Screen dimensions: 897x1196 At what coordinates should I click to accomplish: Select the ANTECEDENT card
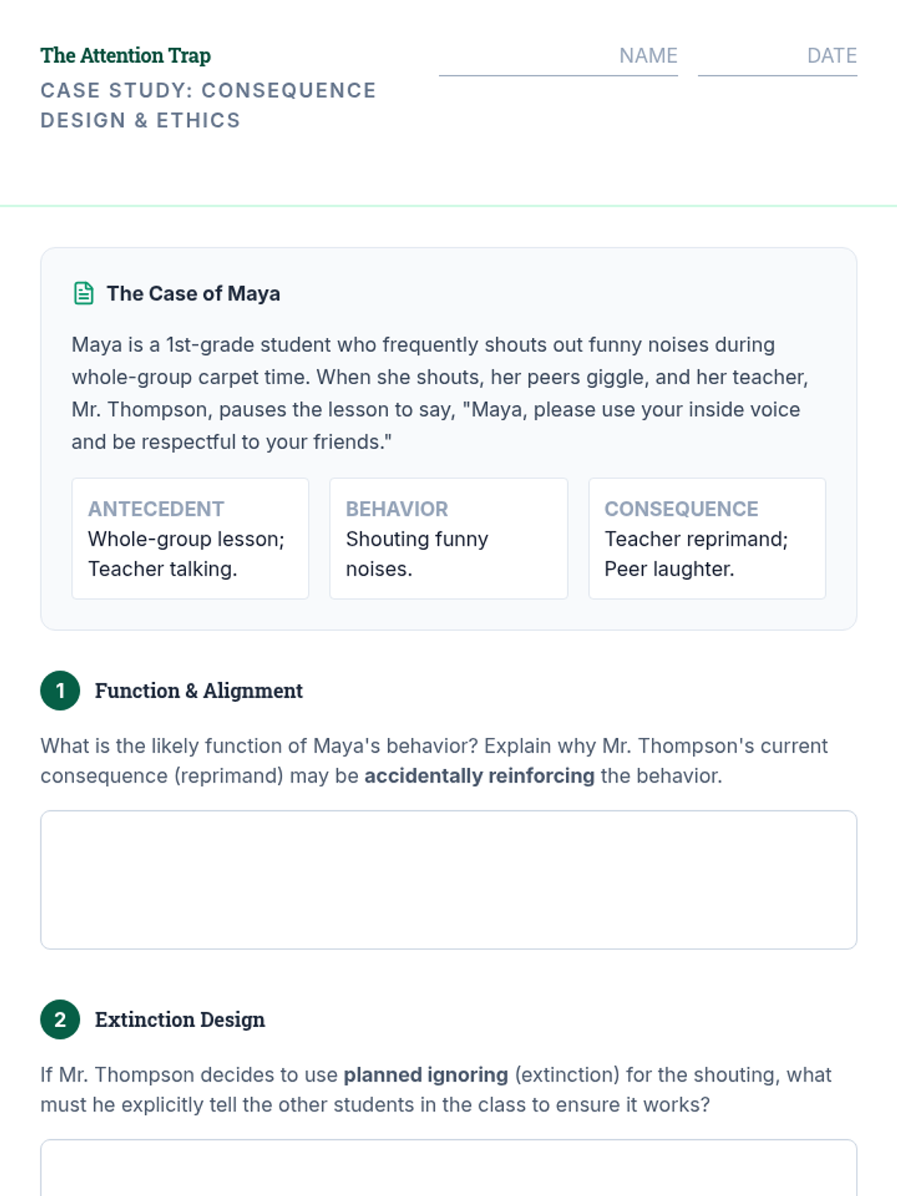190,538
